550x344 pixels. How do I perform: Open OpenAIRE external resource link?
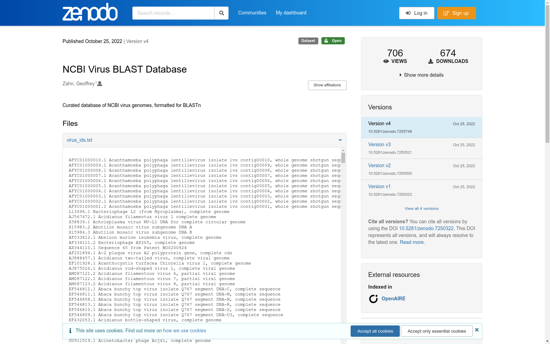click(394, 299)
